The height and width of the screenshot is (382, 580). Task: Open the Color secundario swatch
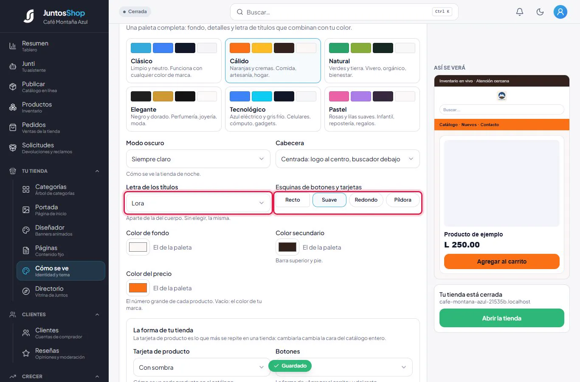287,247
